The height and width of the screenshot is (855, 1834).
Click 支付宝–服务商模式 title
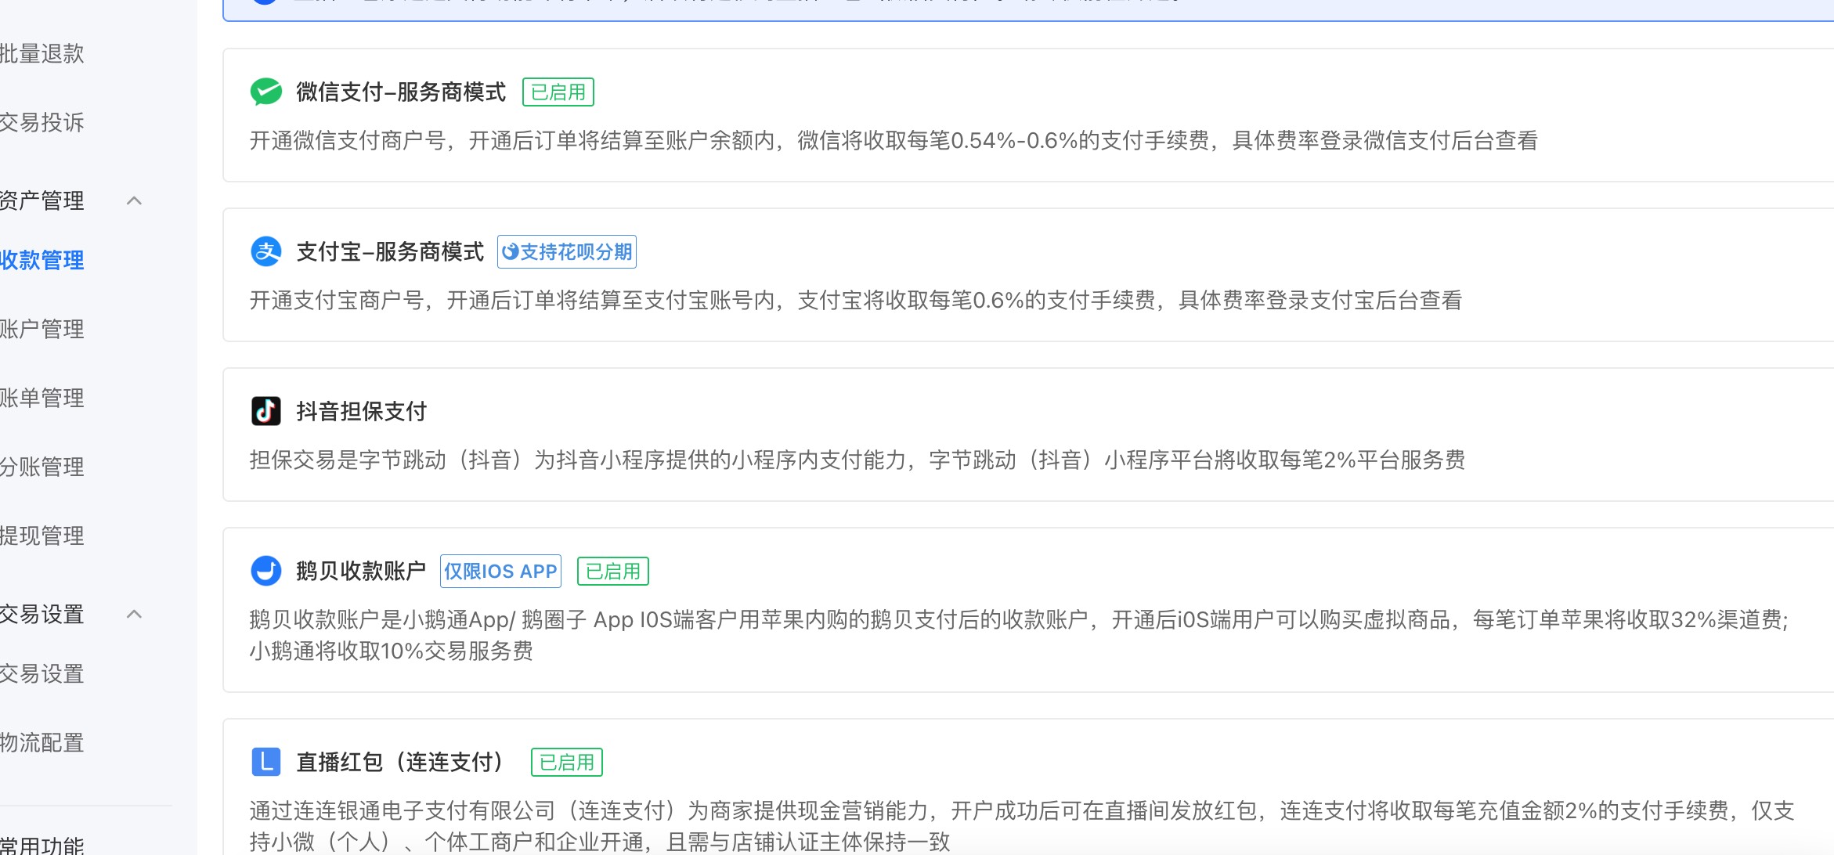click(x=391, y=252)
